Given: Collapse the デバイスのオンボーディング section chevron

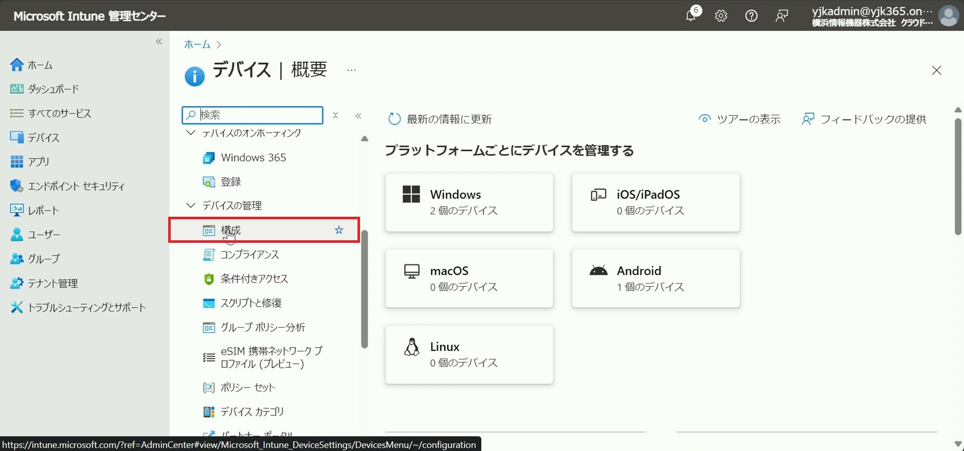Looking at the screenshot, I should (x=190, y=133).
